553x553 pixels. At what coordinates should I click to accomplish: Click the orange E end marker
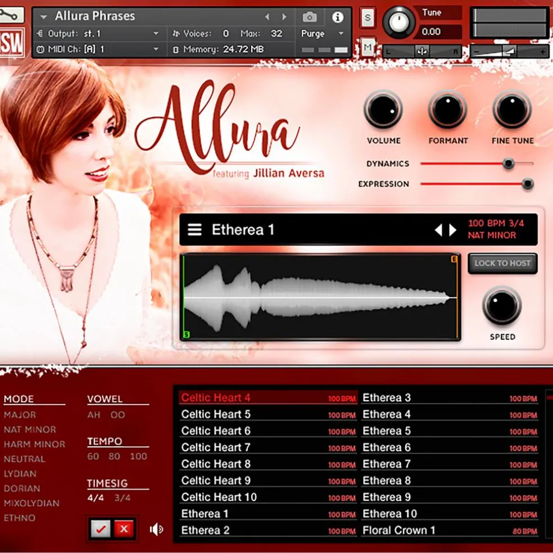[454, 259]
